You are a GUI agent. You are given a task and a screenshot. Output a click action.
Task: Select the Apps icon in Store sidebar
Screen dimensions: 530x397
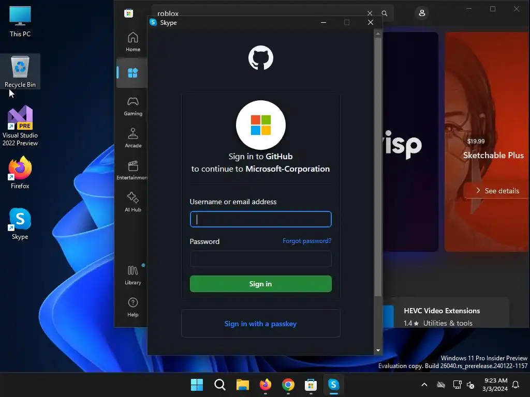(x=132, y=72)
